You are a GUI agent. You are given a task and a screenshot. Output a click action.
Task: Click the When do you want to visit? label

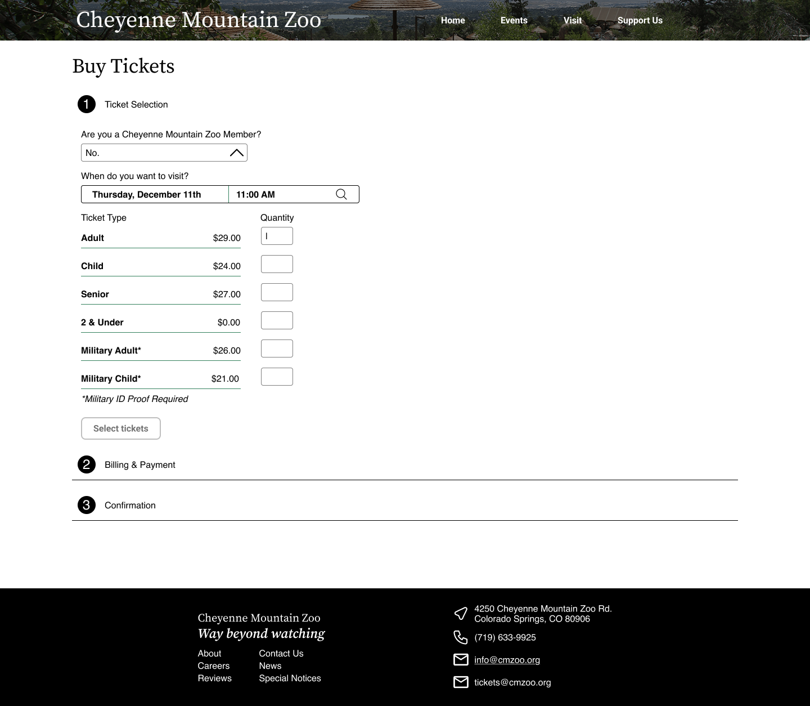135,176
